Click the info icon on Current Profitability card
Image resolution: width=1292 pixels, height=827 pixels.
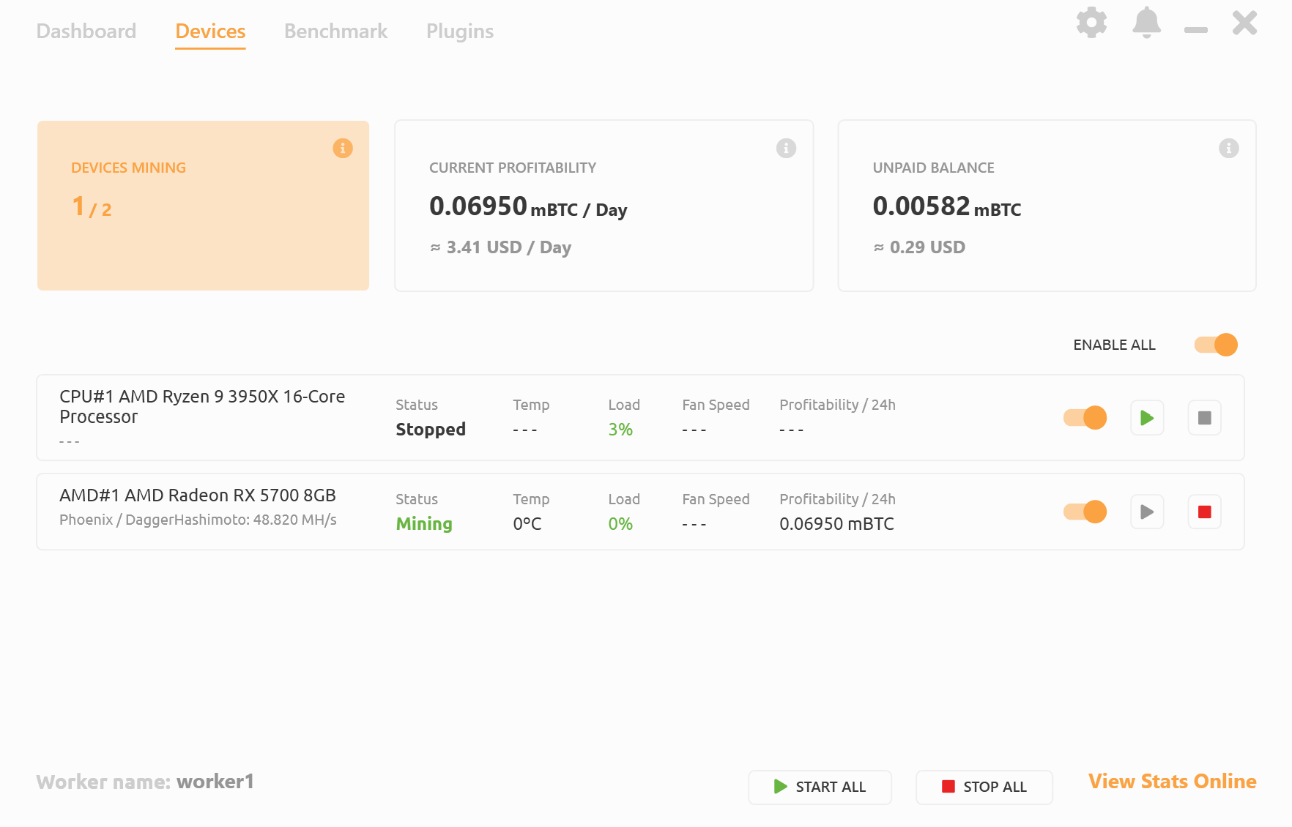(786, 148)
